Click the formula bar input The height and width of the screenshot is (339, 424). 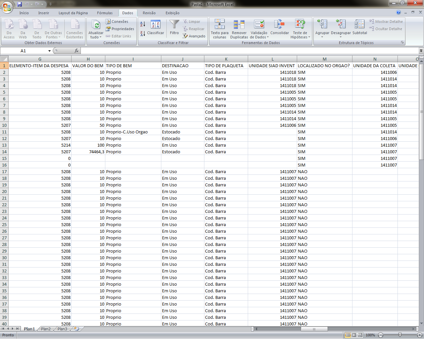pyautogui.click(x=250, y=51)
